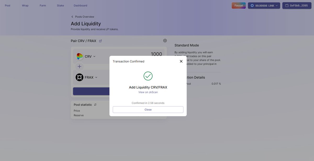Screen dimensions: 314x161
Task: Switch to the Stake page
Action: [60, 5]
